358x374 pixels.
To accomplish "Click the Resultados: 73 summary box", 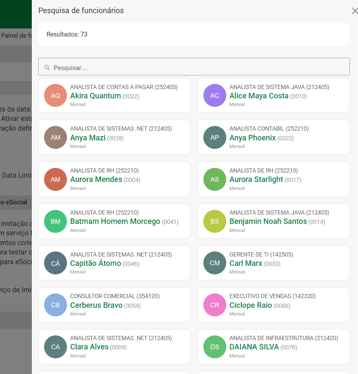I will [x=194, y=34].
